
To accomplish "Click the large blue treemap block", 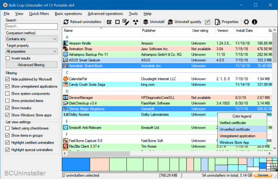I will tap(76, 164).
